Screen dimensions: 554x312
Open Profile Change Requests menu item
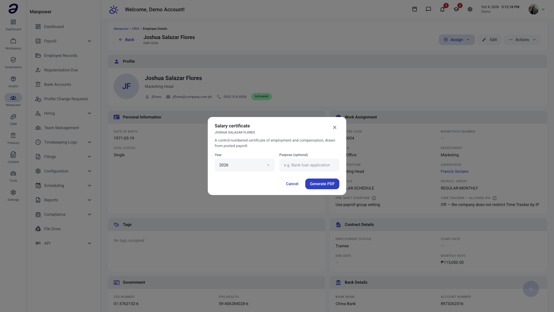(x=63, y=99)
